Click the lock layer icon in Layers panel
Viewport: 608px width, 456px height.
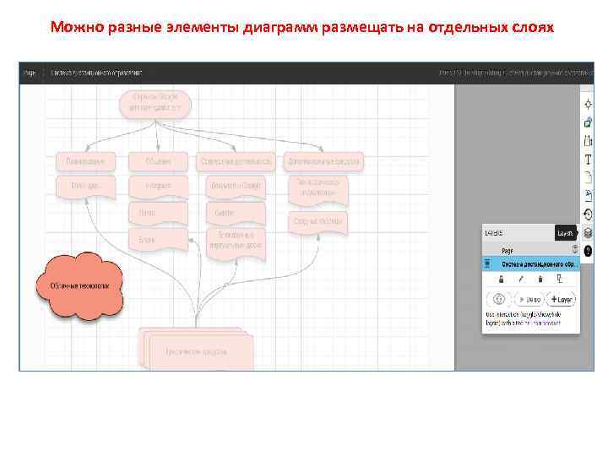tap(501, 279)
